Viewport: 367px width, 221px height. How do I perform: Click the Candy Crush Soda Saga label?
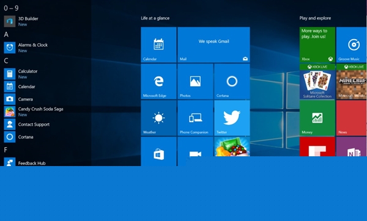coord(40,109)
